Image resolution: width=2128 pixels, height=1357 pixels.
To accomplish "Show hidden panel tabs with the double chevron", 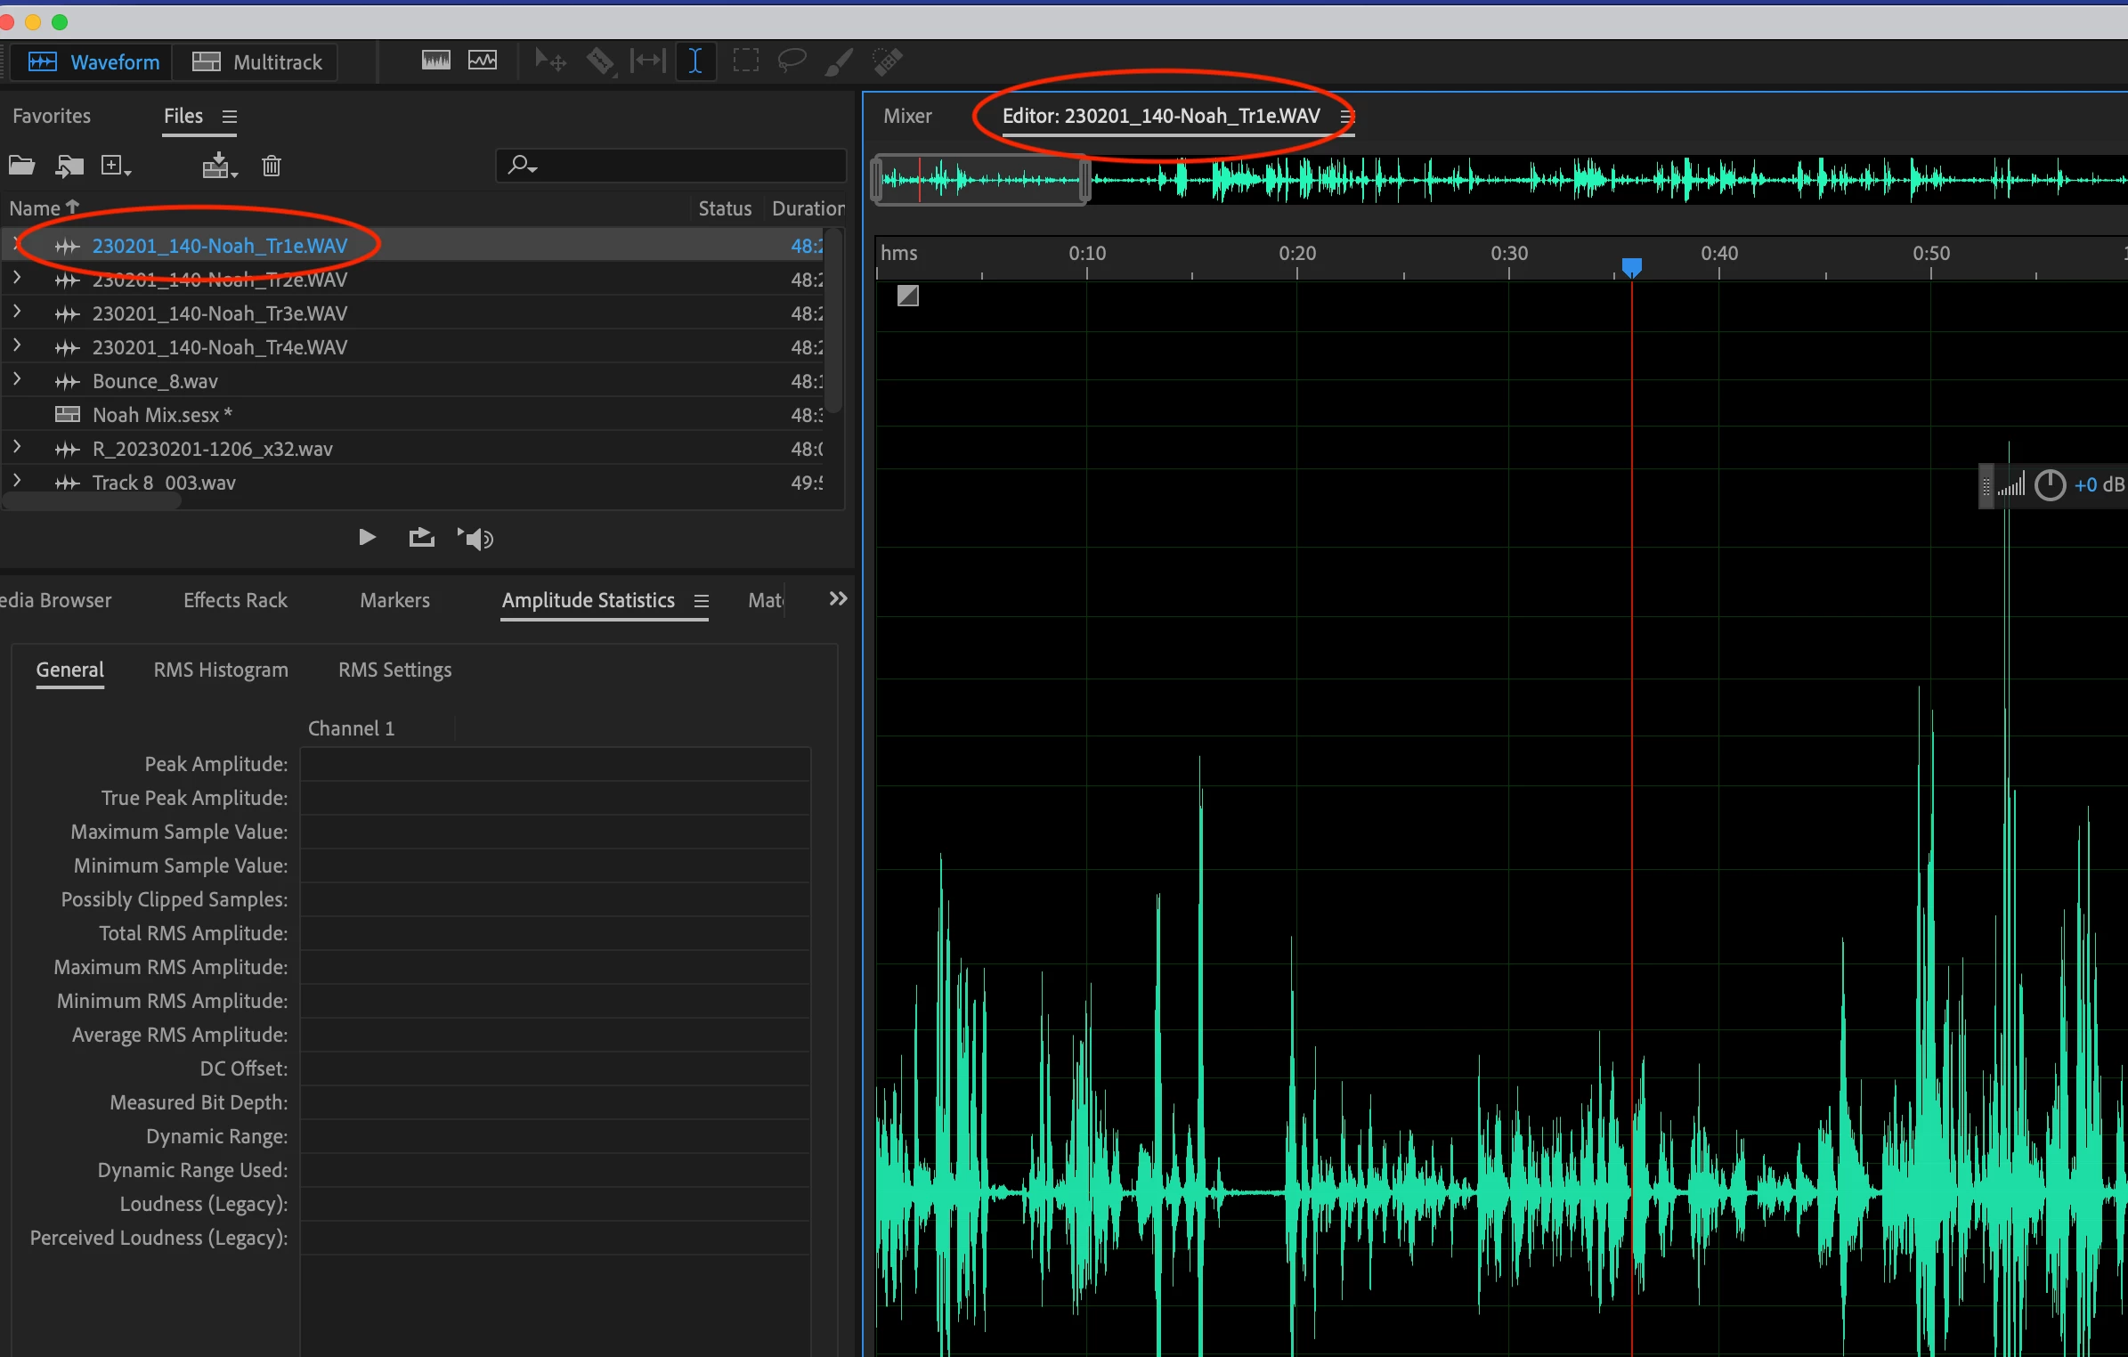I will tap(837, 599).
